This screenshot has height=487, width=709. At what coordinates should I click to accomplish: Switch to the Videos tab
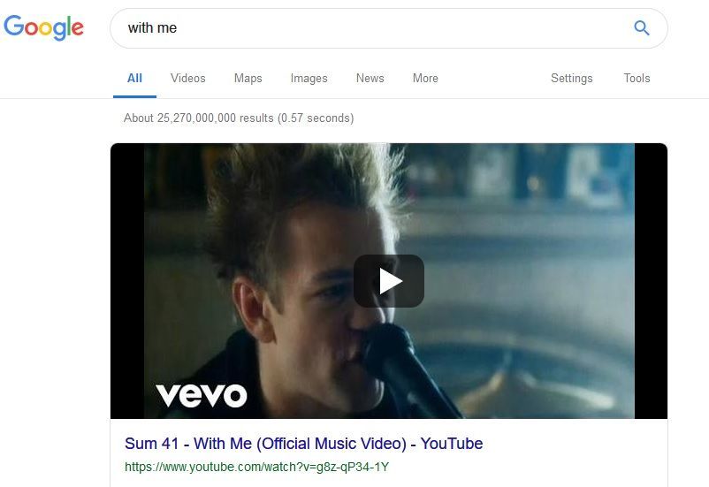(x=188, y=79)
